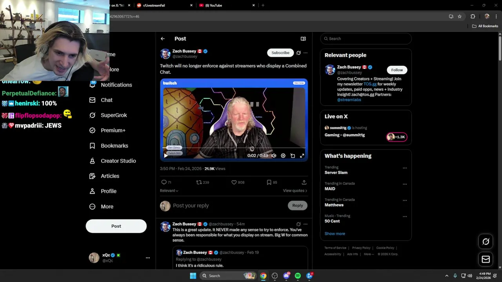This screenshot has height=282, width=502.
Task: Open Bookmarks in sidebar
Action: [x=109, y=146]
